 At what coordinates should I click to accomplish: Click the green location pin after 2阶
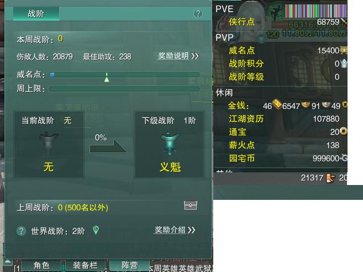pyautogui.click(x=96, y=230)
